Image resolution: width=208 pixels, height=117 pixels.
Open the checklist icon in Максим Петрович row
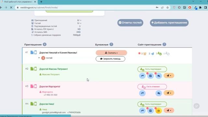[x=150, y=76]
